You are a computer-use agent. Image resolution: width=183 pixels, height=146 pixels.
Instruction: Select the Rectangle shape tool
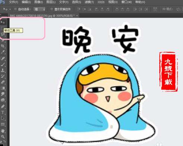tap(3, 124)
